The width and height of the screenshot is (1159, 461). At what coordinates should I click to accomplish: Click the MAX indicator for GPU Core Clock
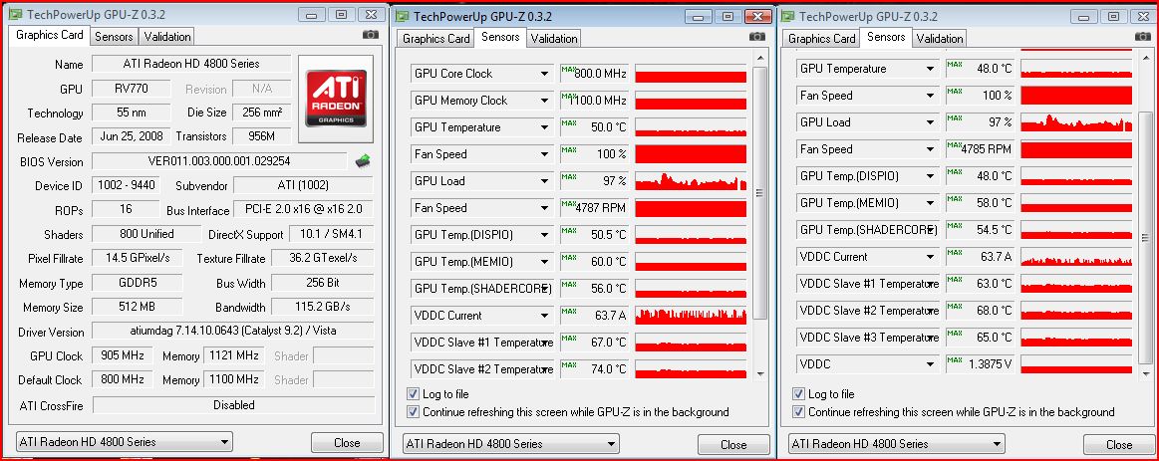pyautogui.click(x=568, y=70)
